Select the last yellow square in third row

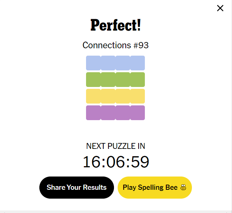(x=138, y=96)
